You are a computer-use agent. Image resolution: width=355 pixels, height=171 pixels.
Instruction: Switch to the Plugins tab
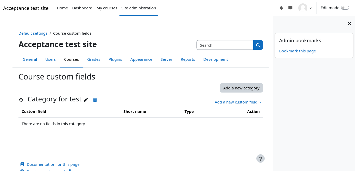point(115,59)
